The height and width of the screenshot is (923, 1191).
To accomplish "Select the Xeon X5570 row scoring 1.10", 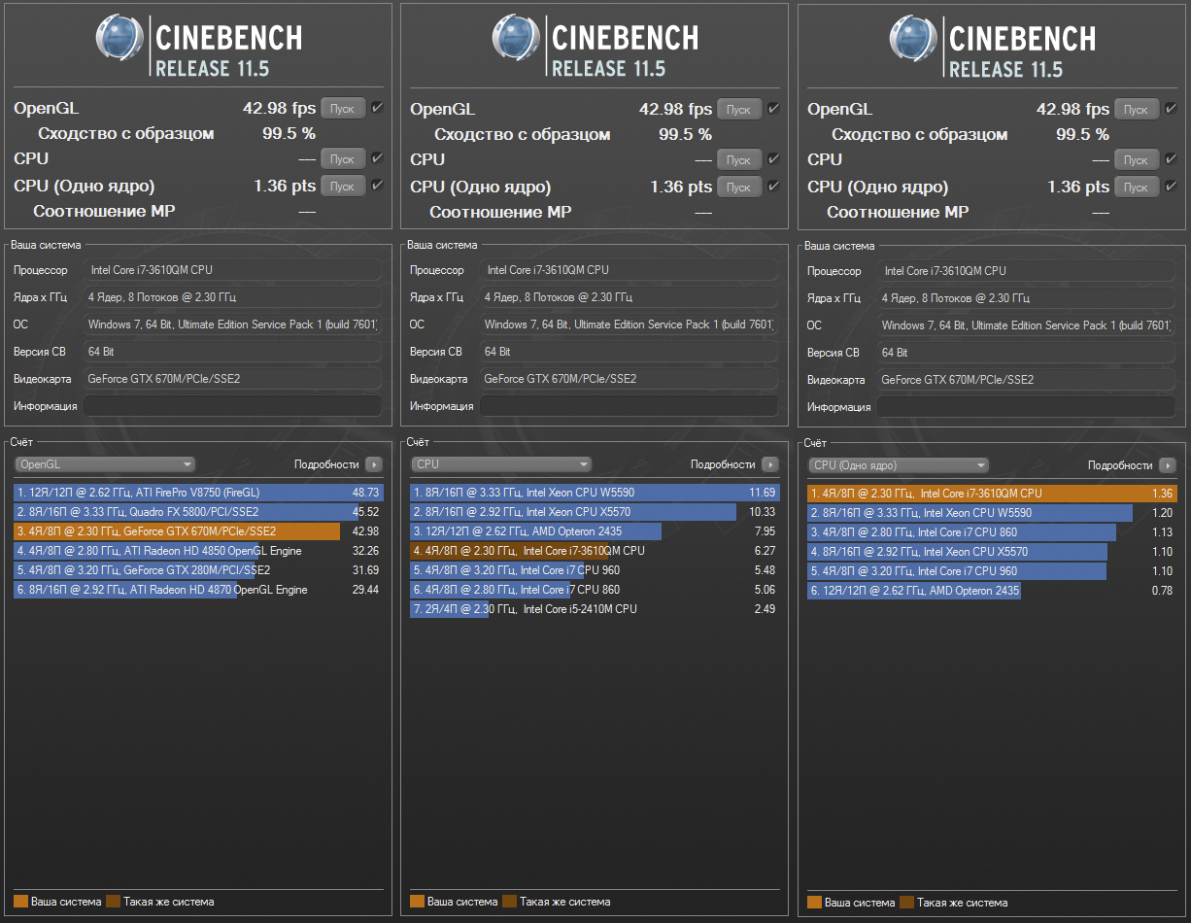I will [x=992, y=552].
